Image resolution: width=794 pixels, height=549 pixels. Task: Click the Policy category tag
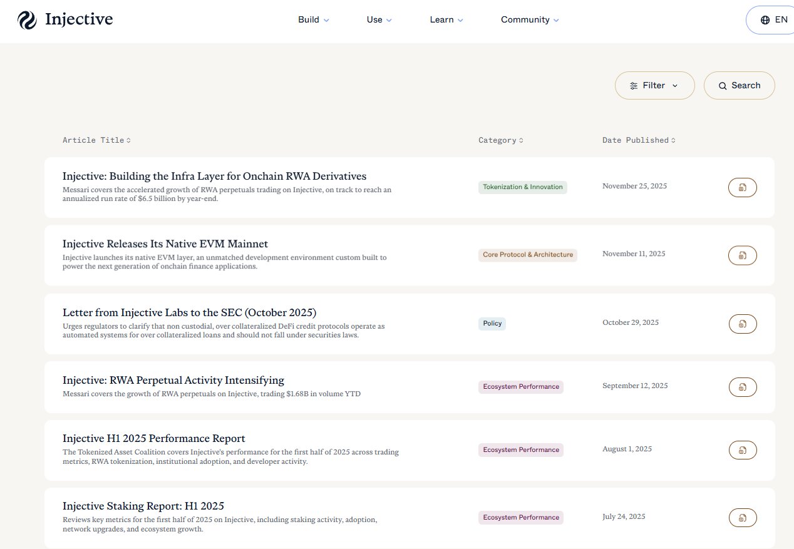(x=492, y=324)
